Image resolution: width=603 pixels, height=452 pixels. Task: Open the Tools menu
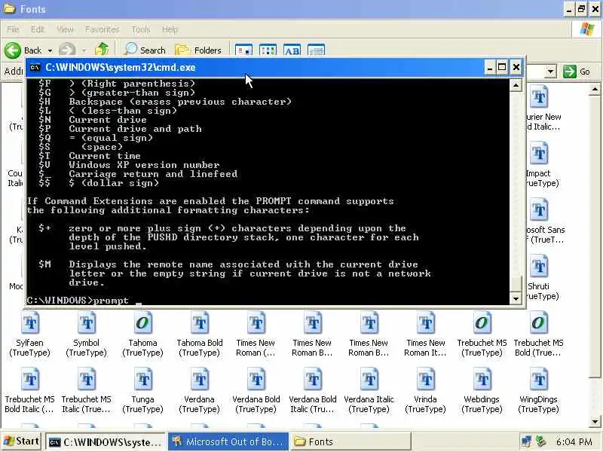pos(141,29)
